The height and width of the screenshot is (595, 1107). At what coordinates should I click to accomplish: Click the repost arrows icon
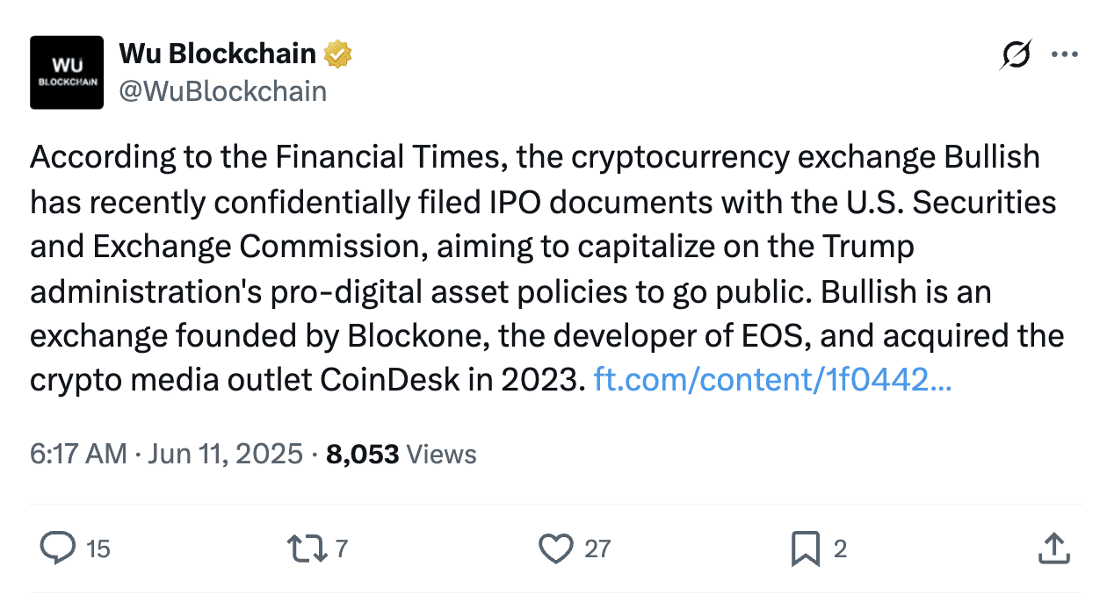pyautogui.click(x=308, y=548)
